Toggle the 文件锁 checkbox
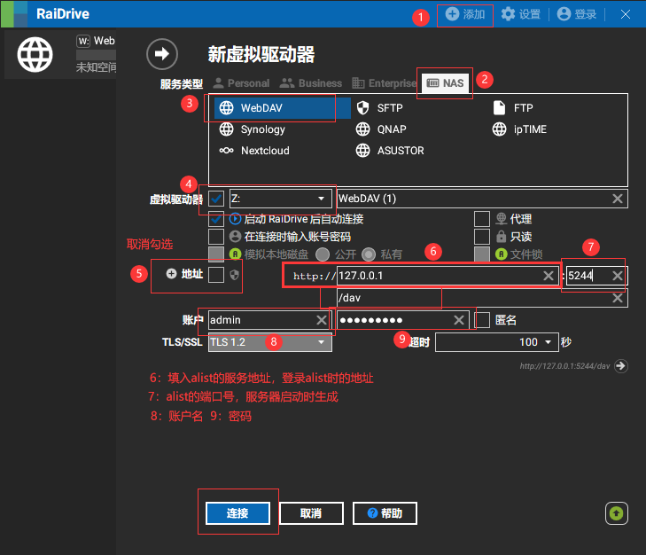646x555 pixels. 481,254
